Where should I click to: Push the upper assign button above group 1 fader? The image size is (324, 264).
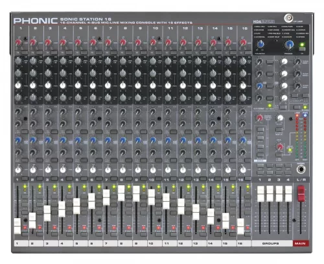260,166
